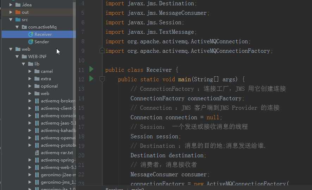Click 'MessageConsumer consumer' on line 22

tap(169, 175)
